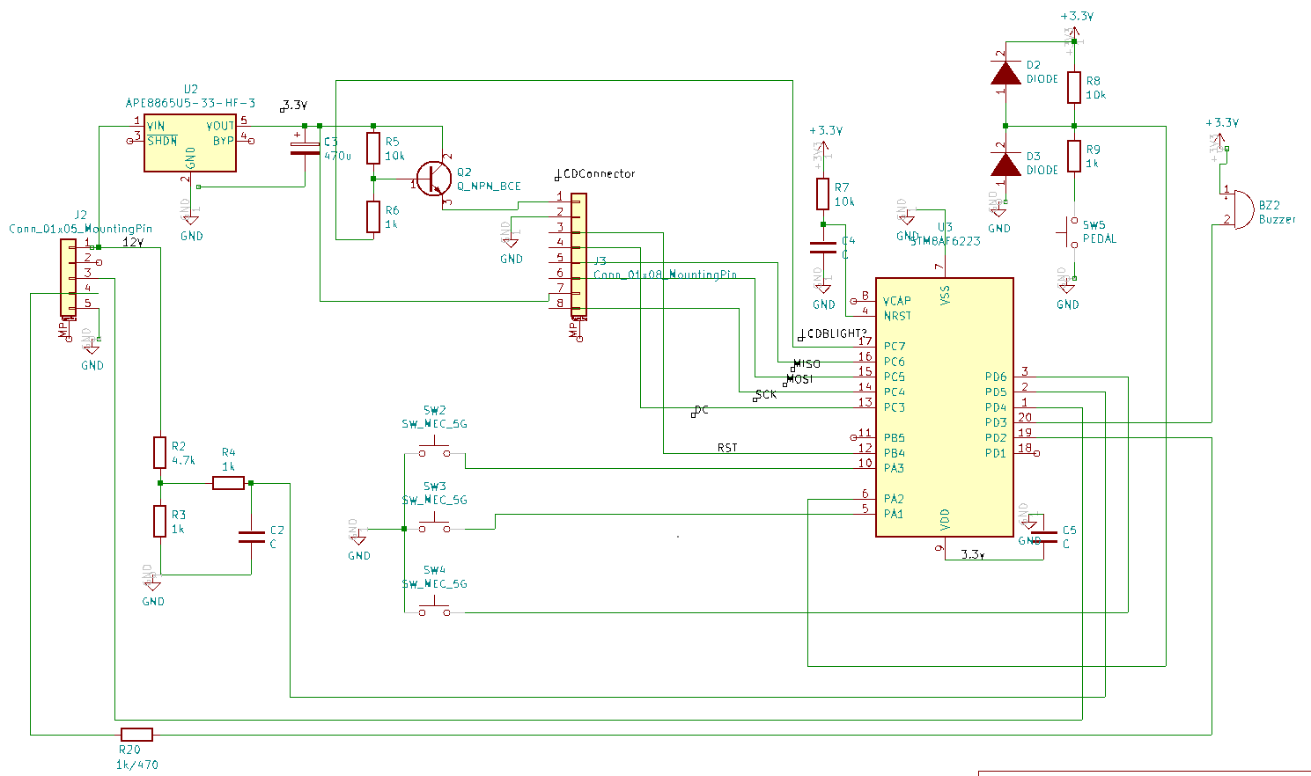
Task: Click the Buzzer value text
Action: pyautogui.click(x=1278, y=220)
